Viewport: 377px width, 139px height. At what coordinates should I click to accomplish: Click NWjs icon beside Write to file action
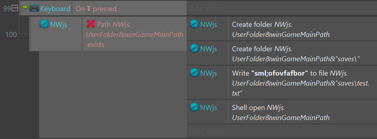pyautogui.click(x=194, y=73)
